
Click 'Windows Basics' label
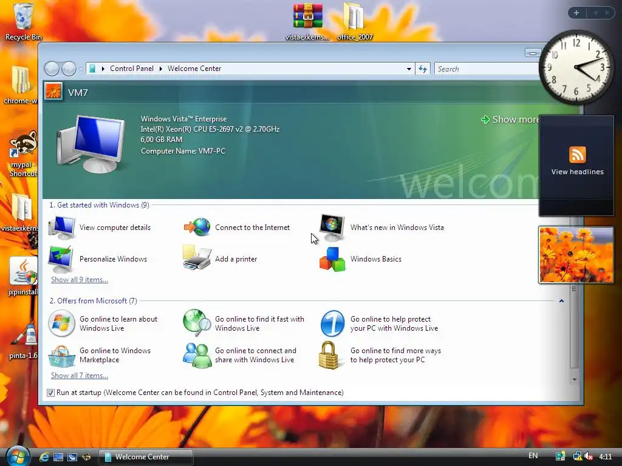375,259
